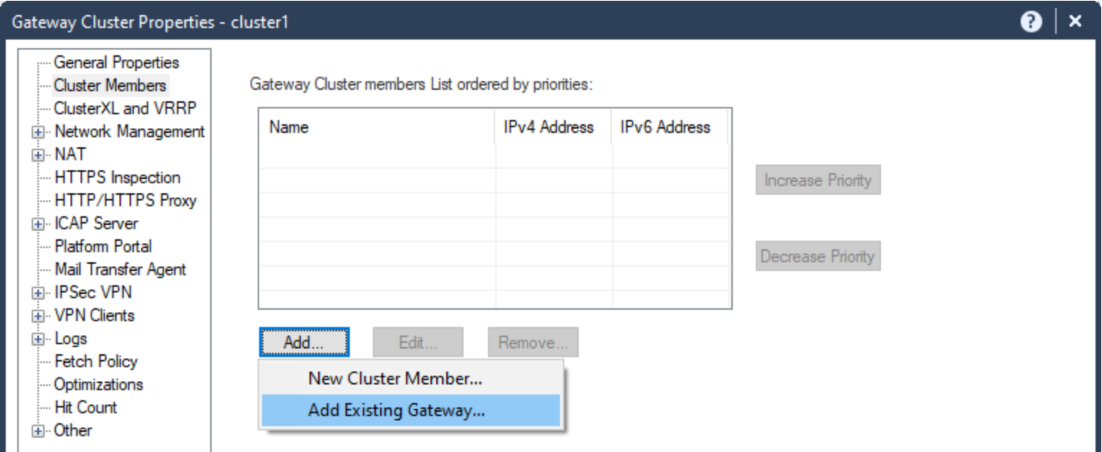Click the Add... button
Screen dimensions: 1102x452
tap(304, 343)
